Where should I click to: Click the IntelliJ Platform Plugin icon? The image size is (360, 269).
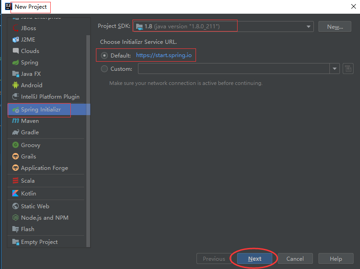click(x=16, y=97)
